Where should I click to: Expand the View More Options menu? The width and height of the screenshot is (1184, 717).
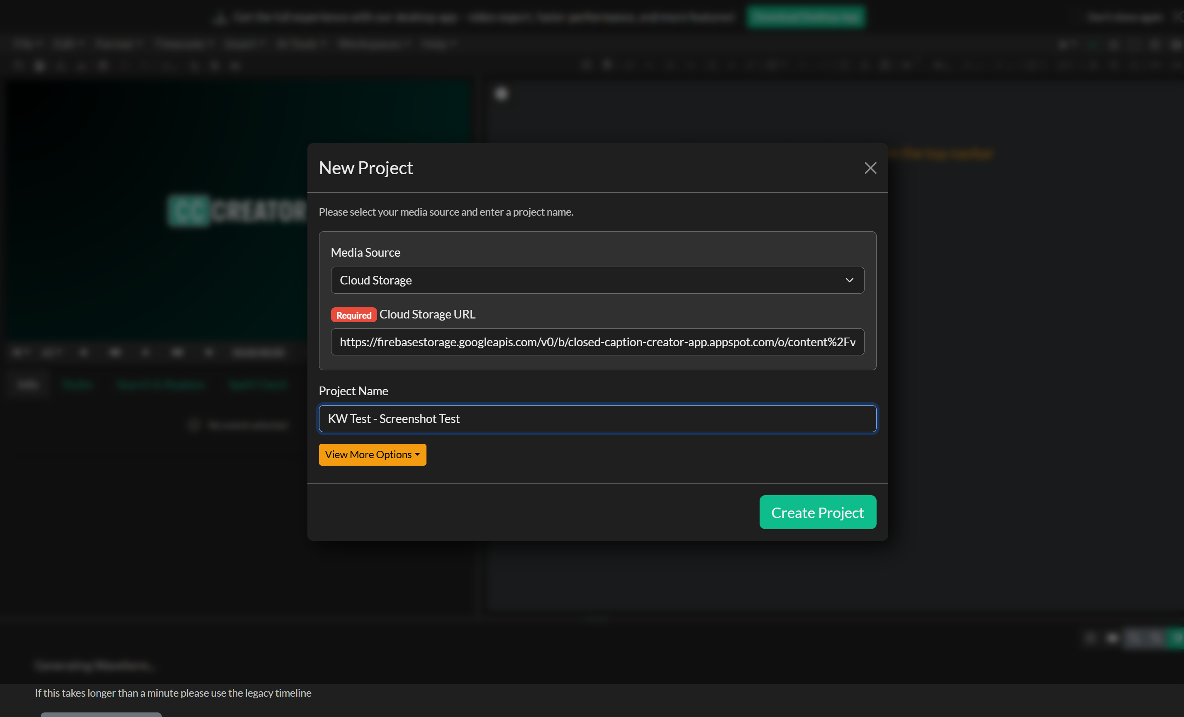tap(373, 455)
